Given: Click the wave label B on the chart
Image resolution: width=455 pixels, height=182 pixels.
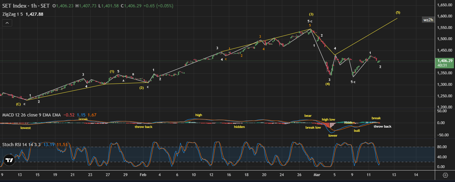Looking at the screenshot, I should coord(133,75).
